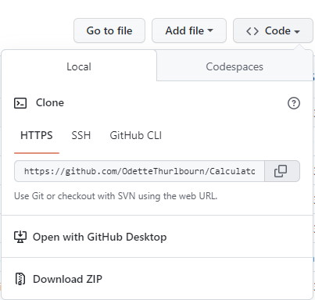Viewport: 315px width, 300px height.
Task: Open with GitHub Desktop
Action: point(157,237)
